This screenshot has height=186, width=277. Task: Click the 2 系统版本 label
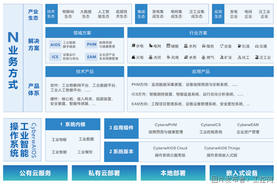[x=121, y=151]
